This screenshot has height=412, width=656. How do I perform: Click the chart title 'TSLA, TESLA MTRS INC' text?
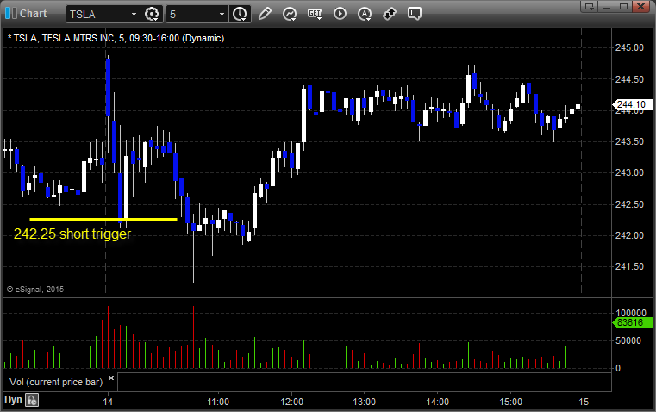tap(64, 38)
